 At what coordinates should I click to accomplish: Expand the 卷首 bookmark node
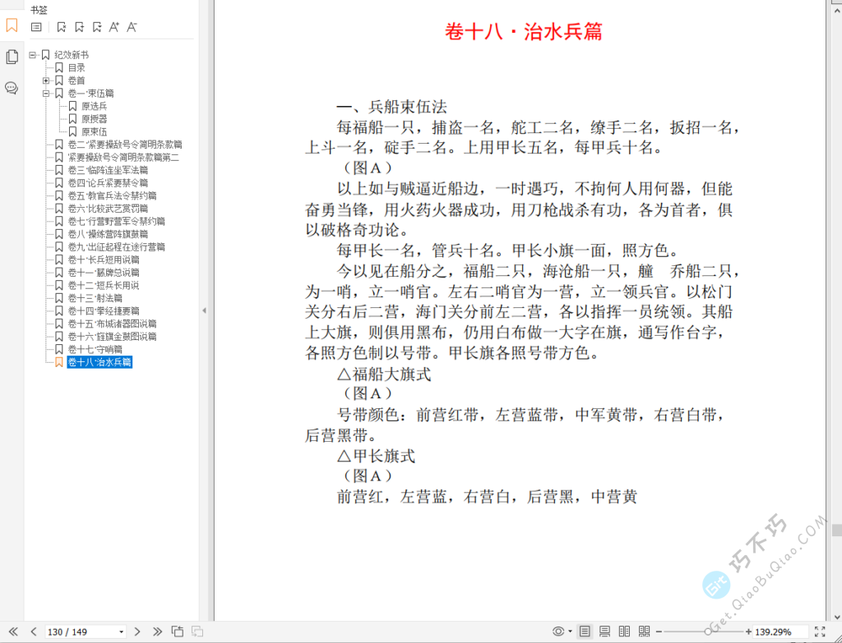tap(45, 80)
